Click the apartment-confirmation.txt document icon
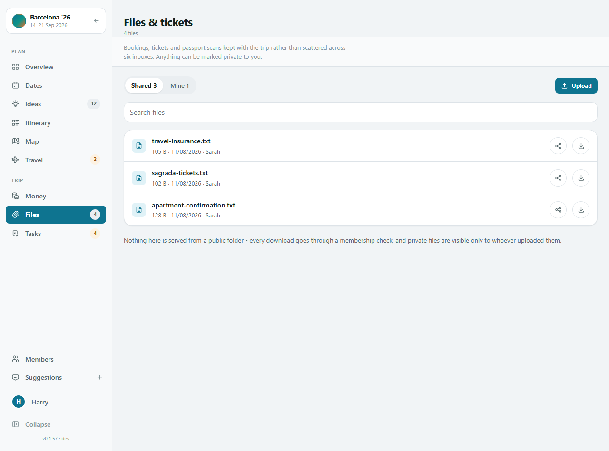This screenshot has height=451, width=609. tap(139, 210)
